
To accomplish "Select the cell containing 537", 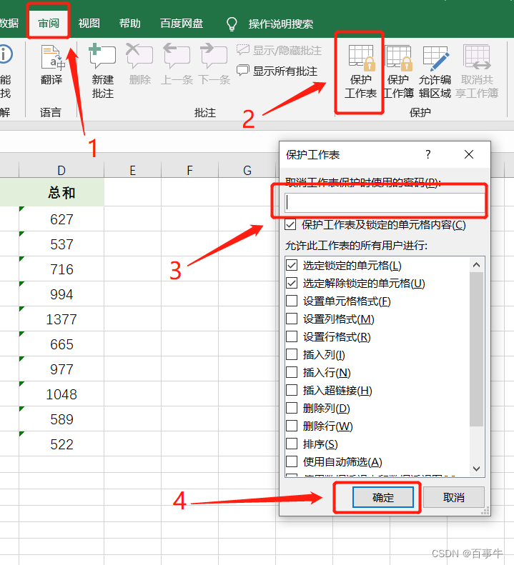I will tap(61, 244).
